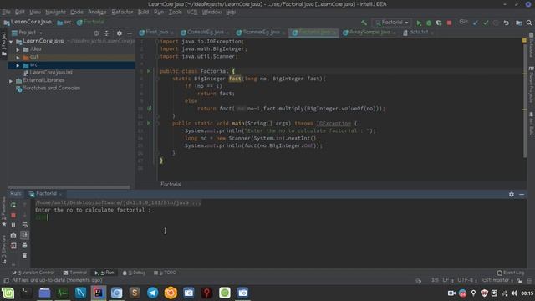535x301 pixels.
Task: Toggle the Project side tool window tab
Action: tap(3, 44)
